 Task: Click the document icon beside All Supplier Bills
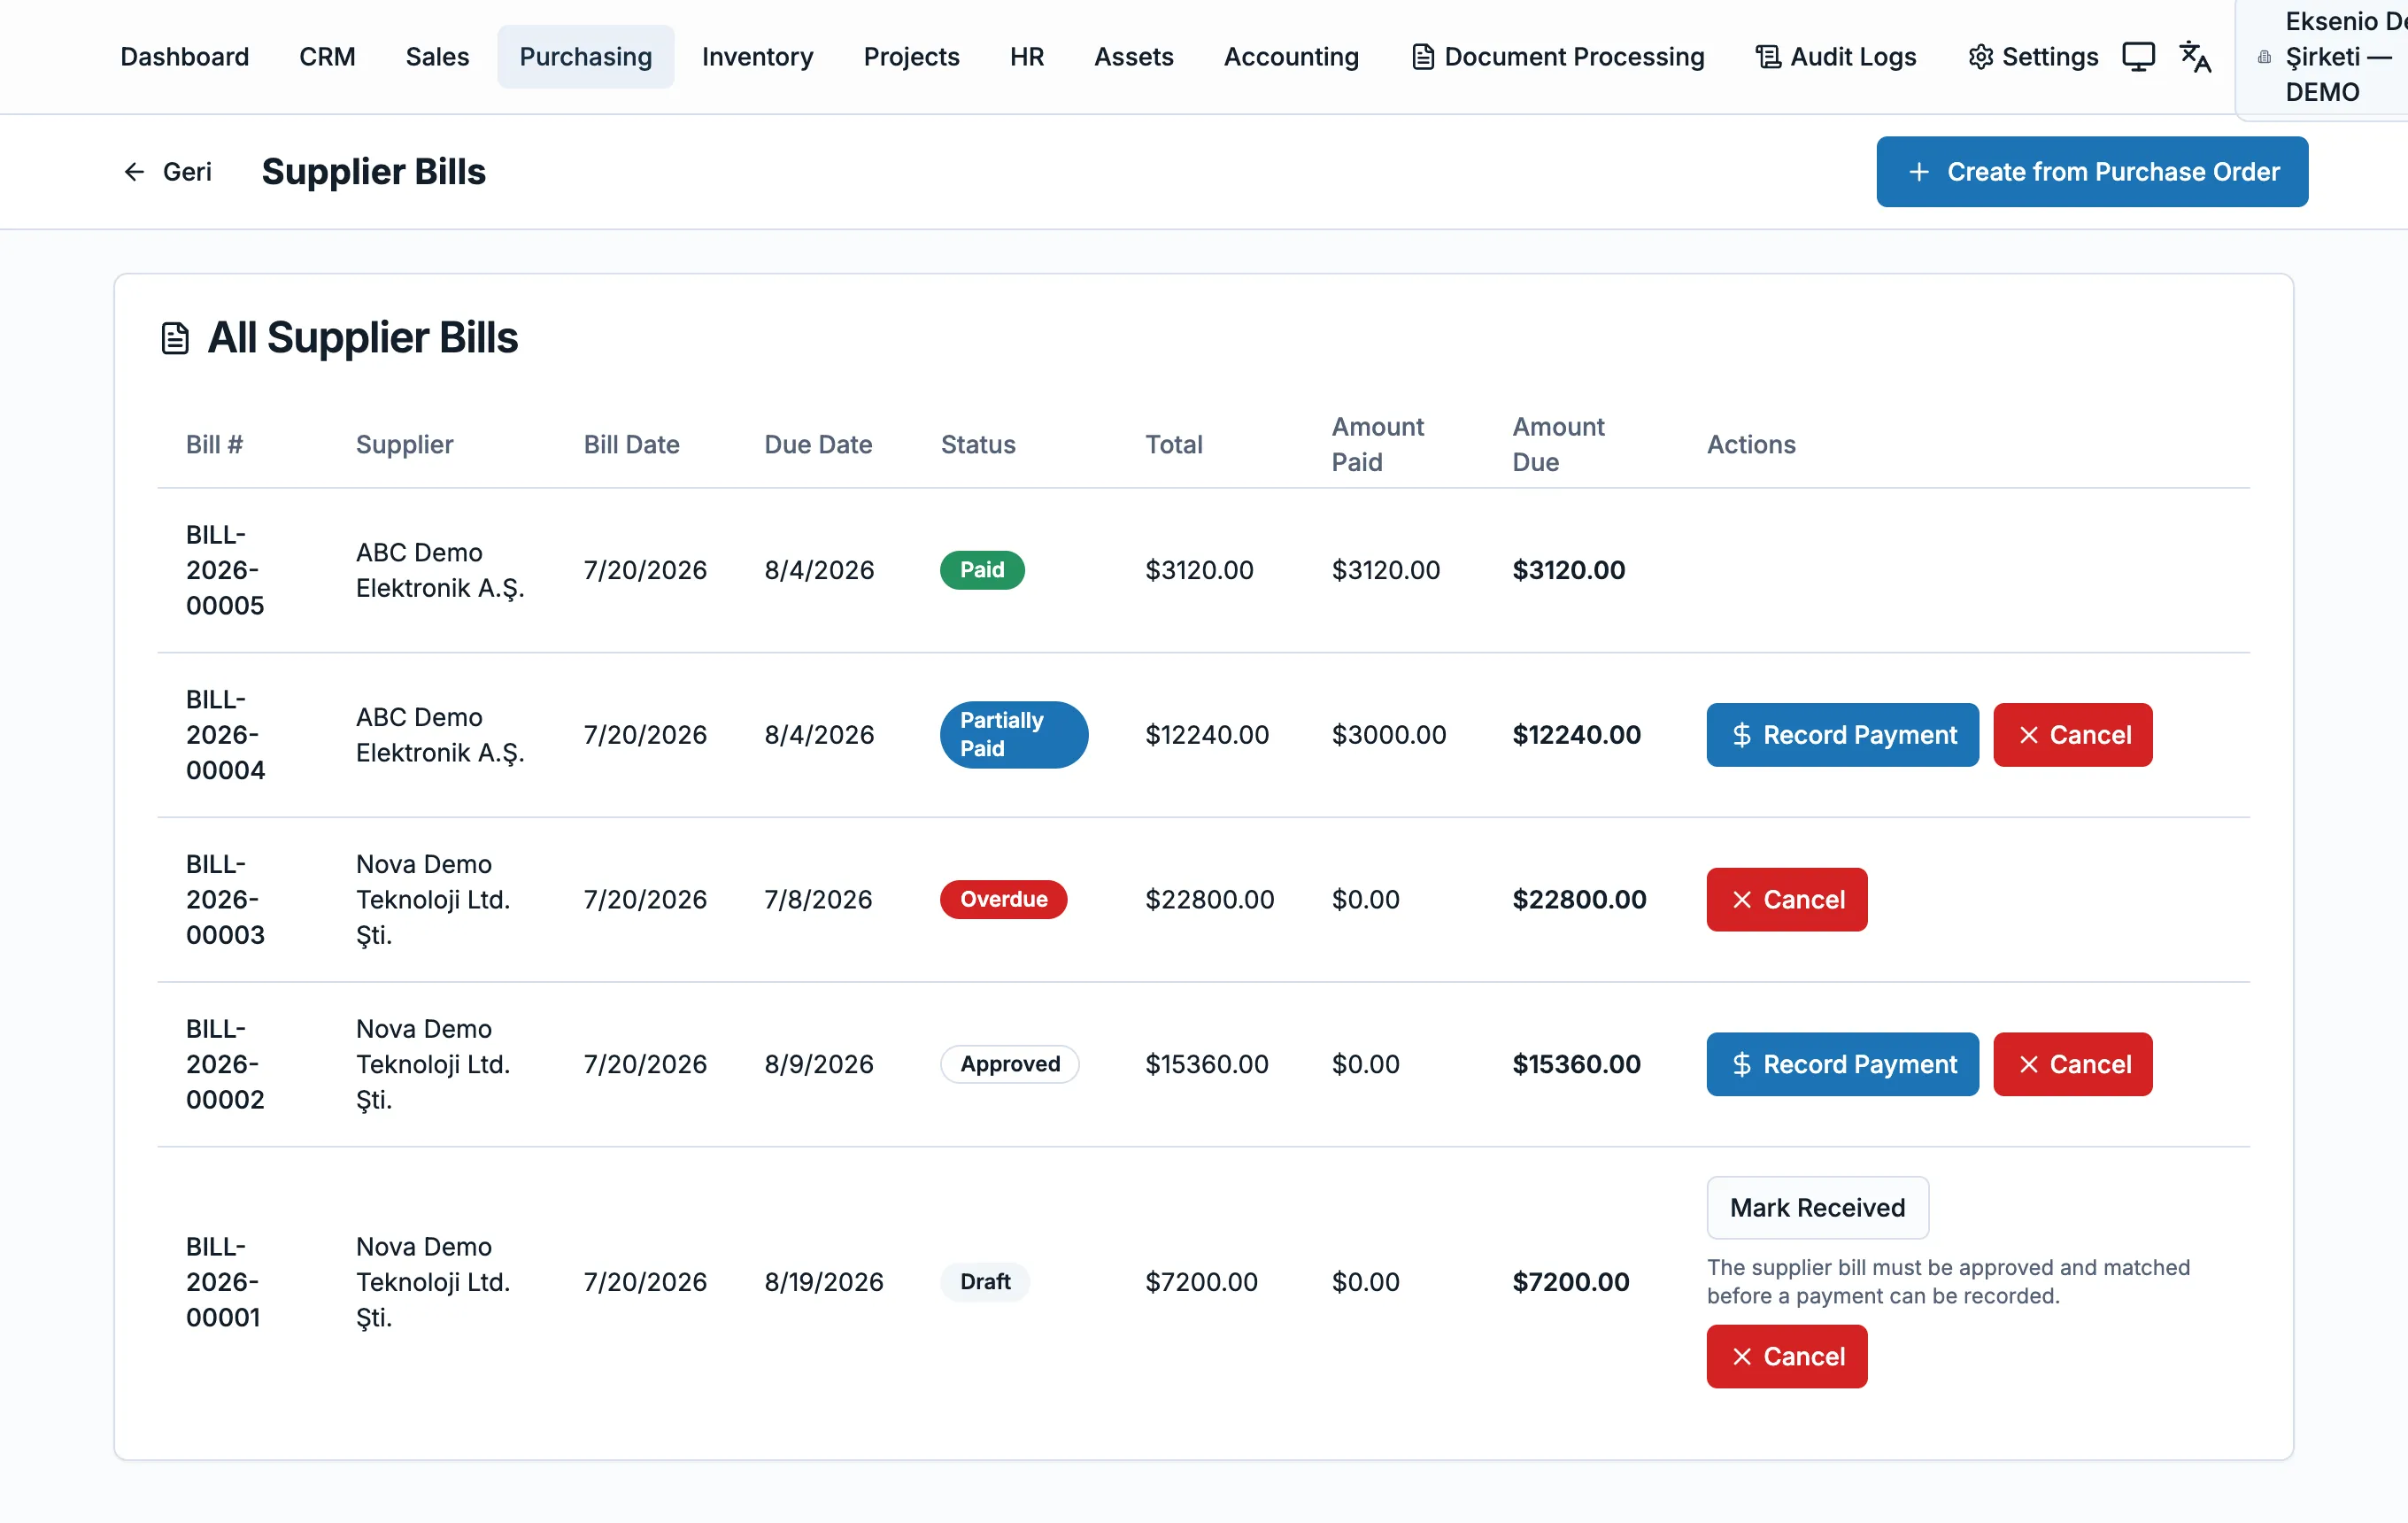pyautogui.click(x=175, y=338)
